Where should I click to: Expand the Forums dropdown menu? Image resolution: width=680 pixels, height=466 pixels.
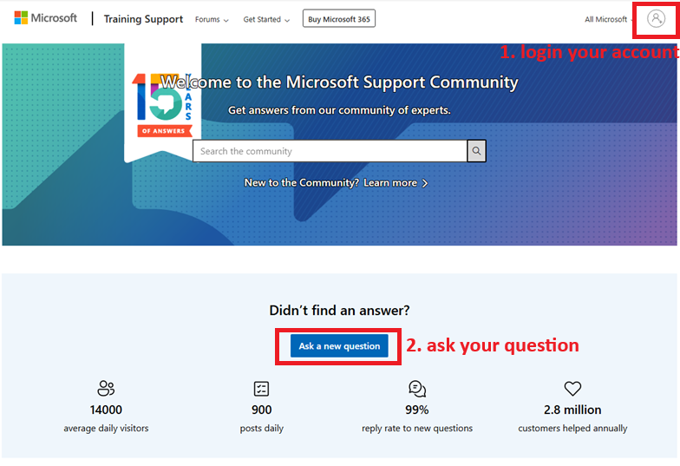[212, 19]
